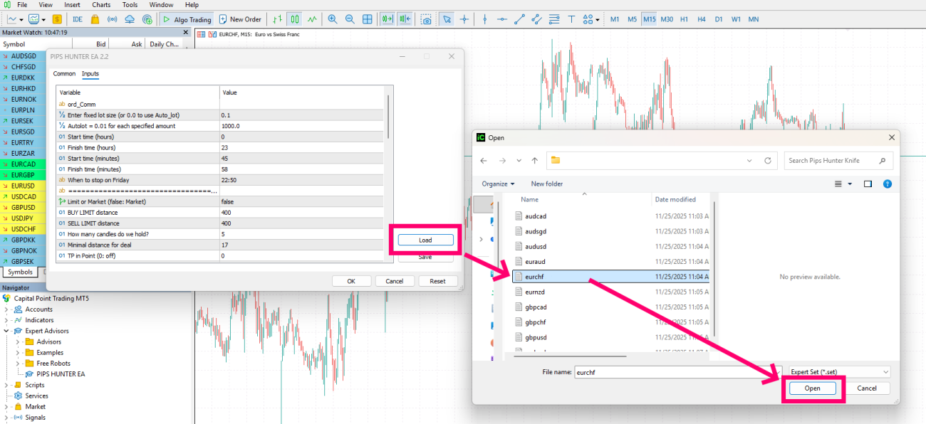This screenshot has height=424, width=926.
Task: Click the IDE MetaEditor toolbar icon
Action: 77,19
